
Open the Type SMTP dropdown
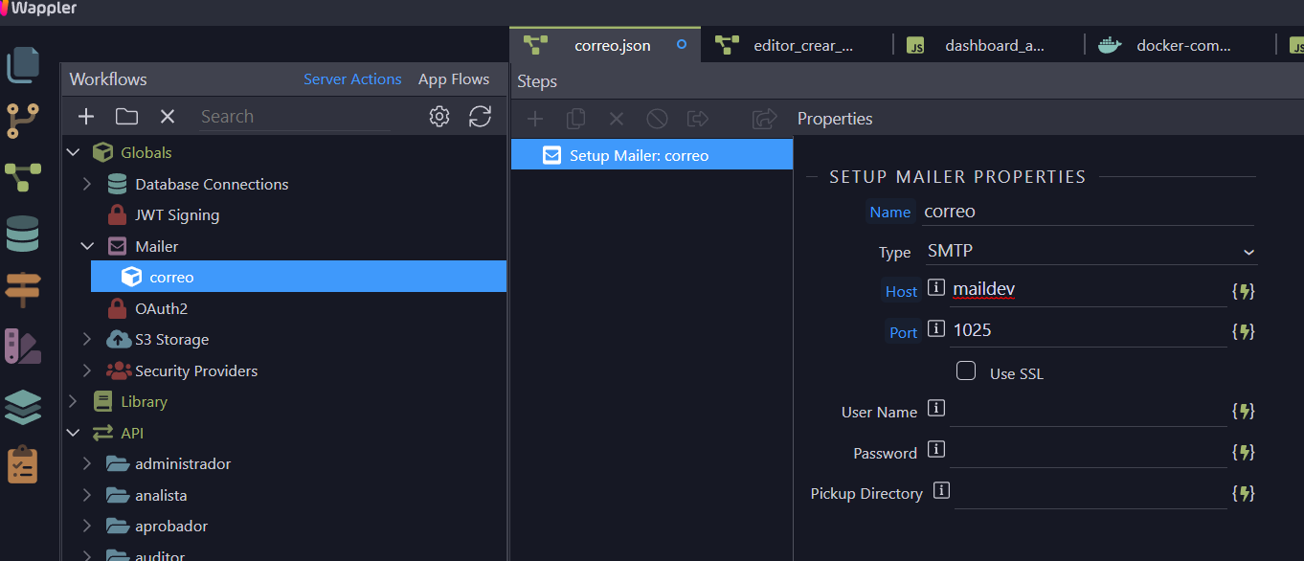1090,252
